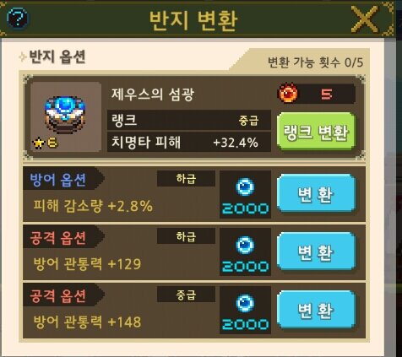This screenshot has width=402, height=357.
Task: Click the gold star grade icon on ring
Action: (38, 143)
